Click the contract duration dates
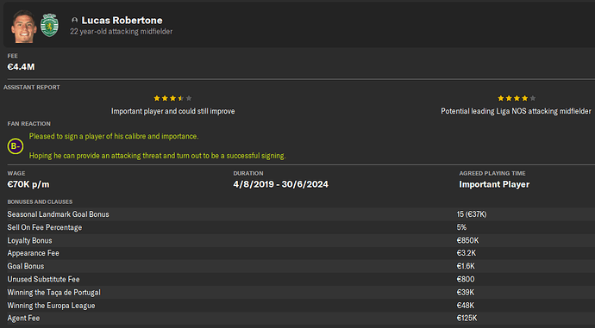 (281, 184)
